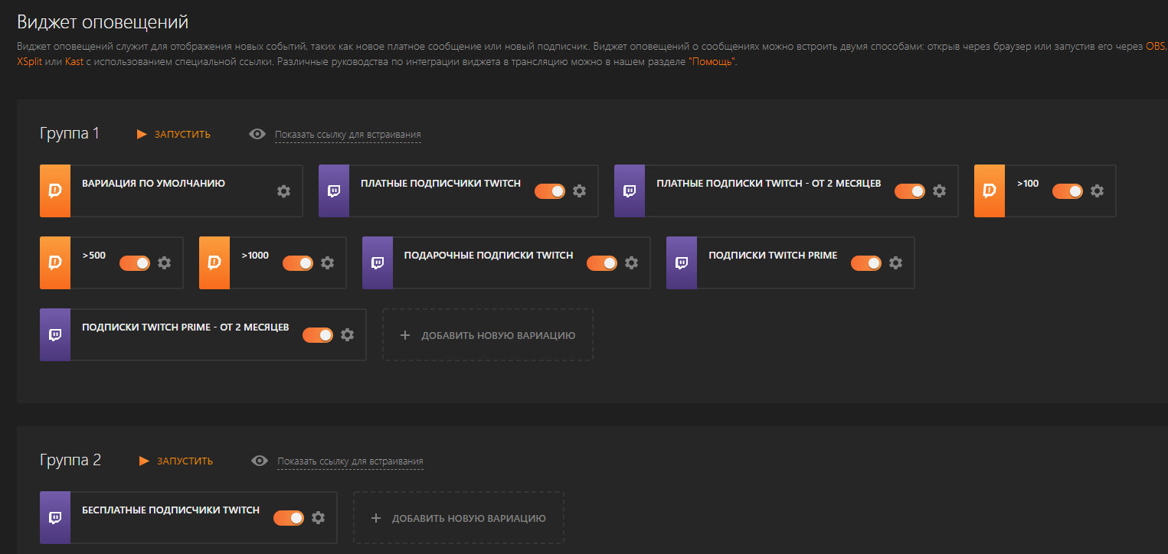Expand Показать ссылку для встраивания in Группа 1
Image resolution: width=1168 pixels, height=554 pixels.
point(348,135)
